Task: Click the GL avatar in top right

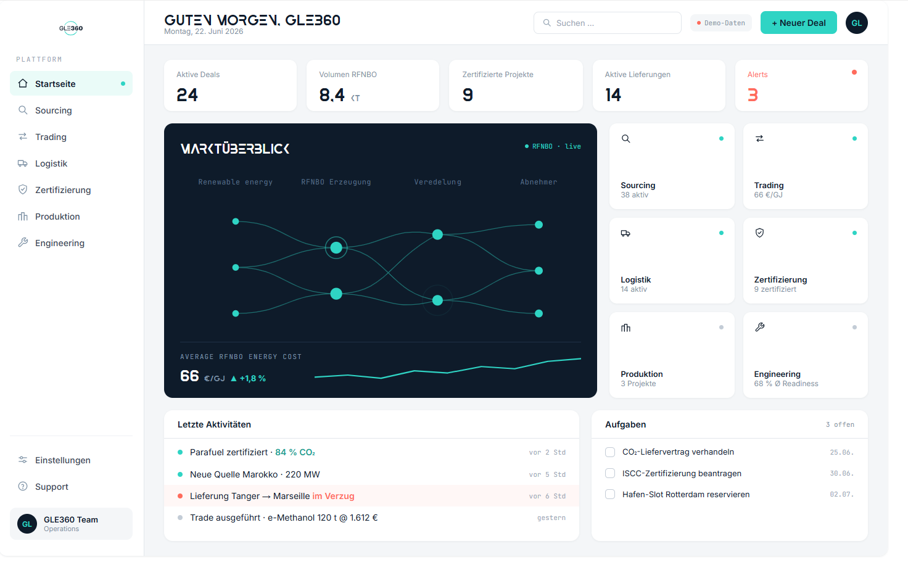Action: (x=857, y=23)
